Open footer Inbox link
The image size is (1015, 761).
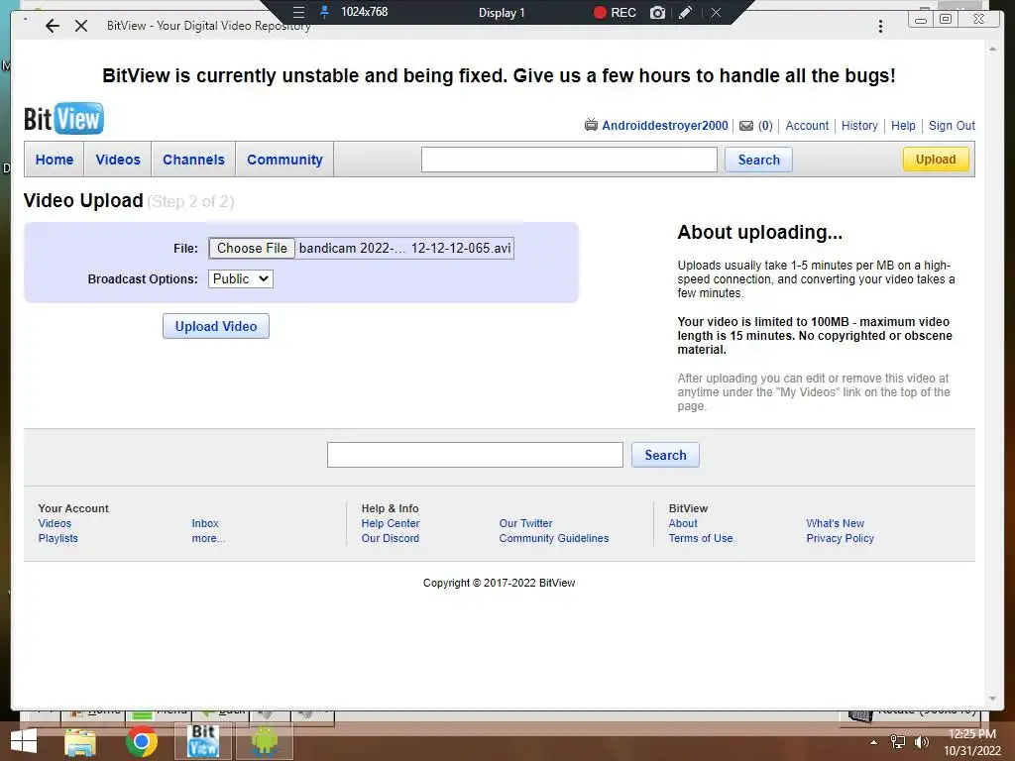[x=204, y=523]
